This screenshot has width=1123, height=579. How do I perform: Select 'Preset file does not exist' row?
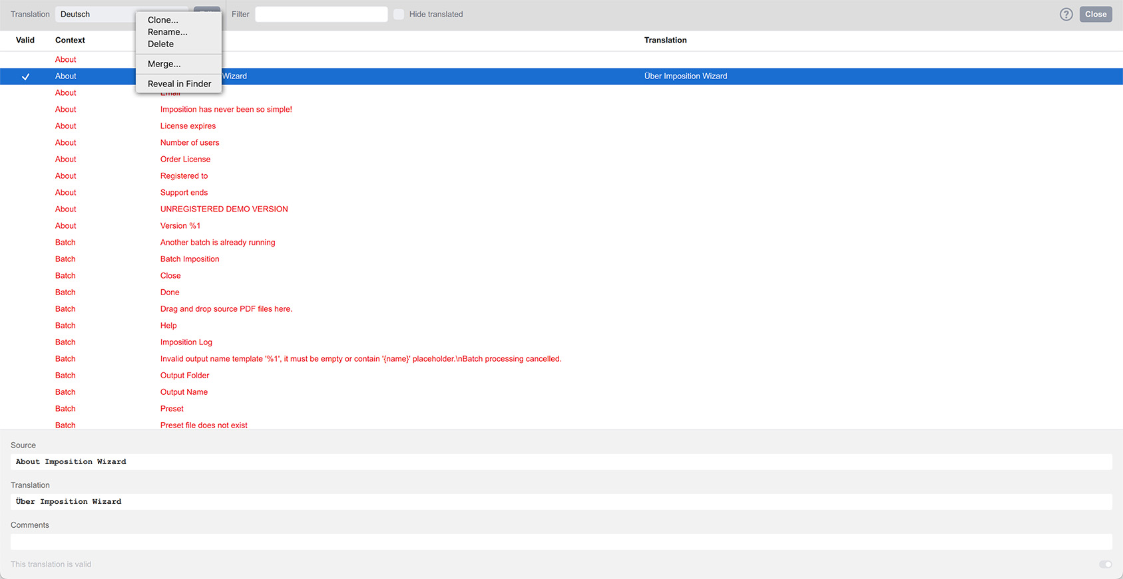coord(561,424)
